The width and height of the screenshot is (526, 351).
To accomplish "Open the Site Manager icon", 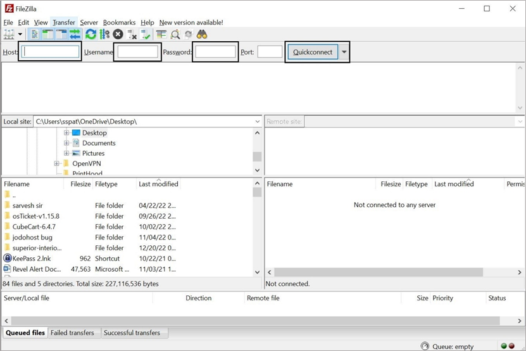I will pos(9,34).
